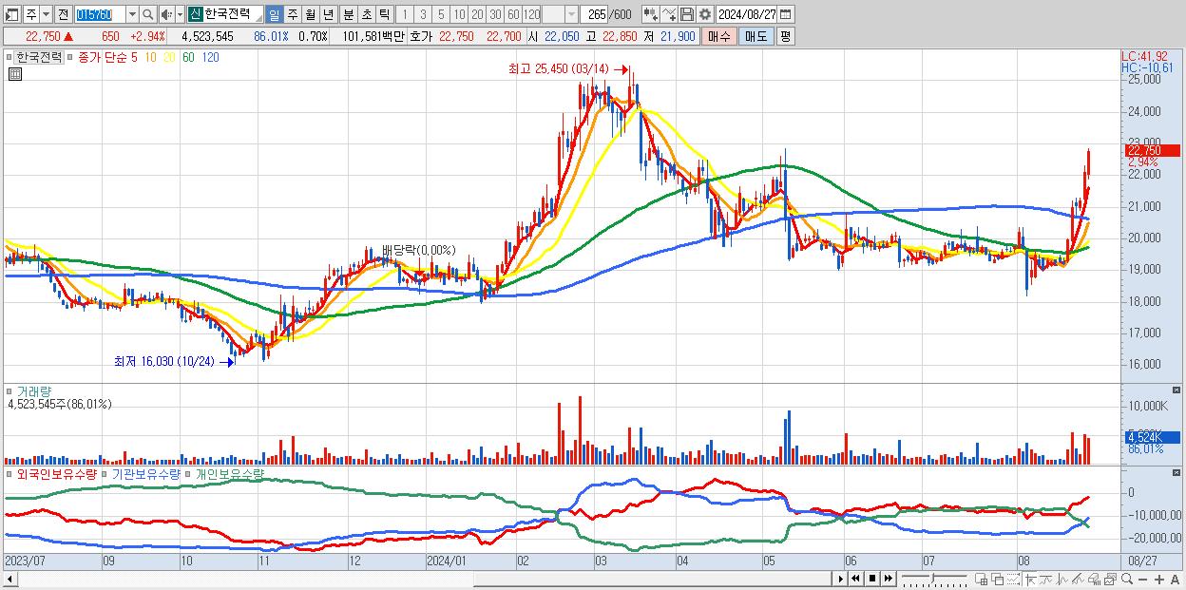
Task: Select the 초 second period toggle
Action: (x=366, y=14)
